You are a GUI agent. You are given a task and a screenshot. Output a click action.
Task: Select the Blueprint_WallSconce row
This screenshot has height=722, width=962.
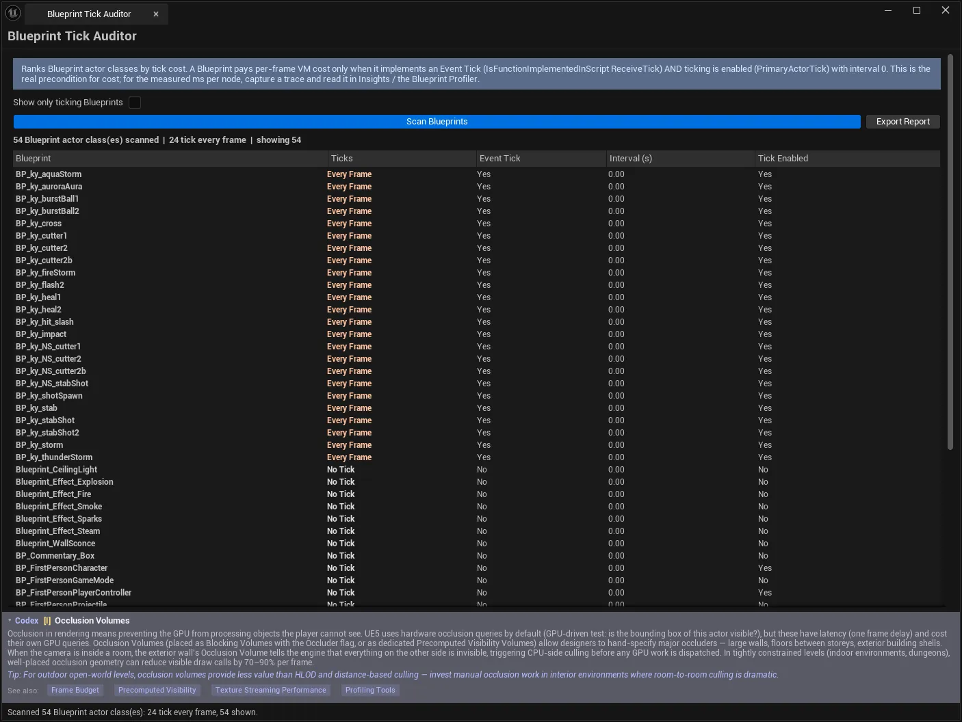point(476,544)
